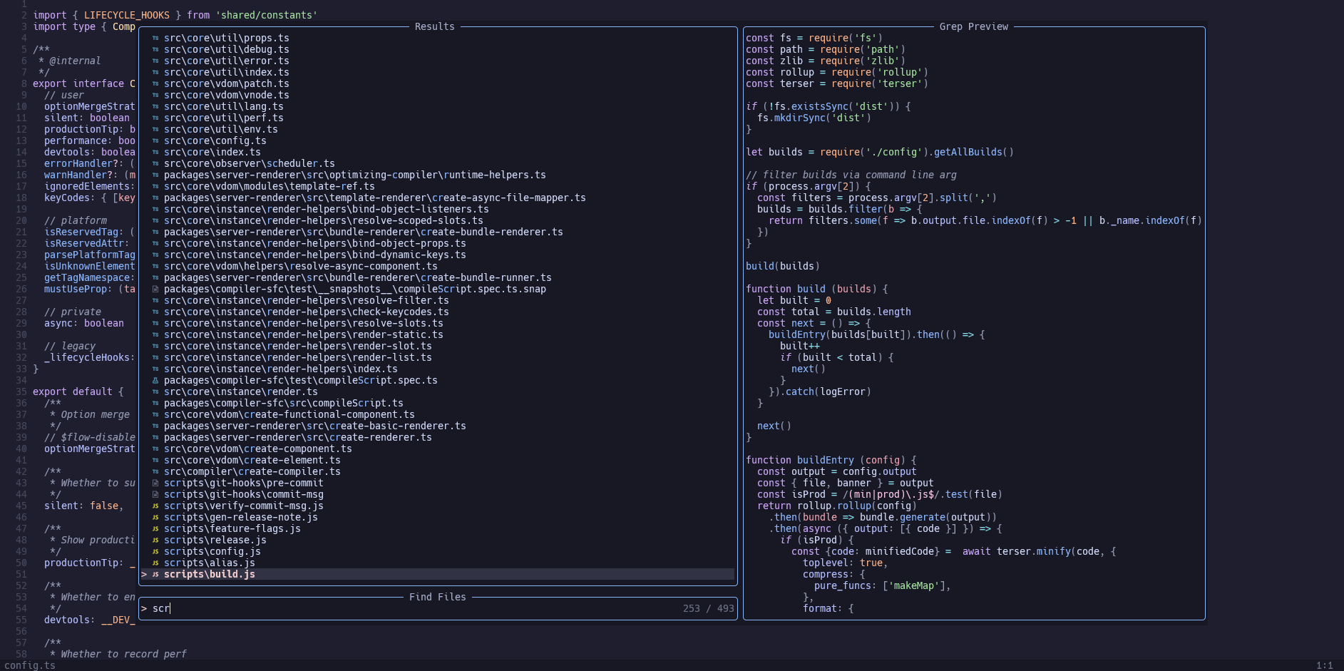Click the file icon beside scripts\git-hooks\commit-msg
Image resolution: width=1344 pixels, height=671 pixels.
click(x=155, y=494)
